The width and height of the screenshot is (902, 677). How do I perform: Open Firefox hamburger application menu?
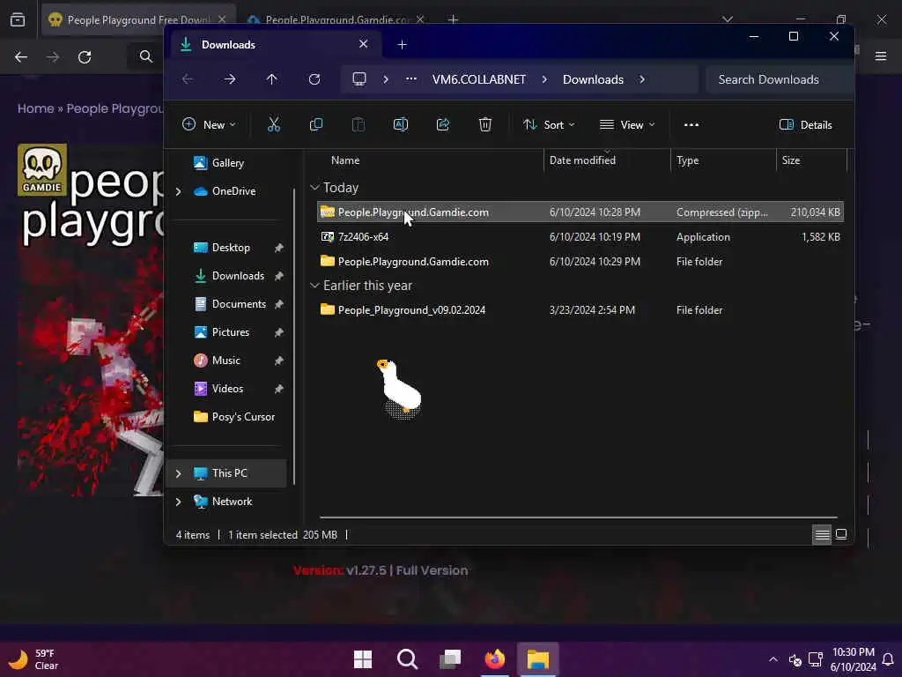point(881,56)
